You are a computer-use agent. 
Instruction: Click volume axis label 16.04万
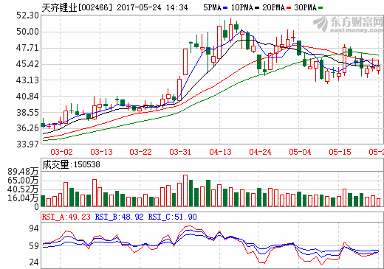point(24,198)
